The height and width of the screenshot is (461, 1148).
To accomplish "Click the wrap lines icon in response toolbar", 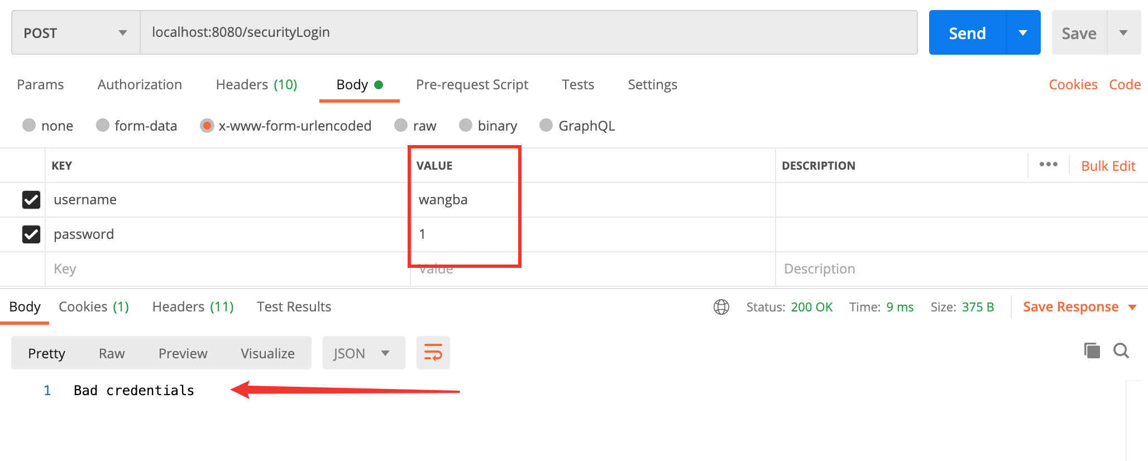I will (433, 353).
